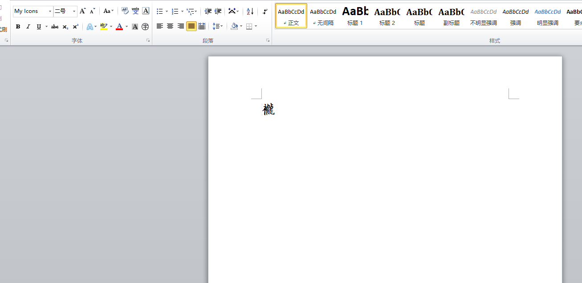582x283 pixels.
Task: Toggle strikethrough text formatting
Action: tap(54, 27)
